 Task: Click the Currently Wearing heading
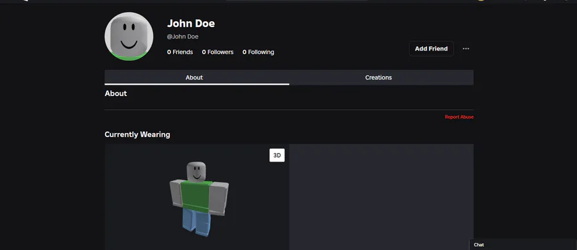coord(137,135)
